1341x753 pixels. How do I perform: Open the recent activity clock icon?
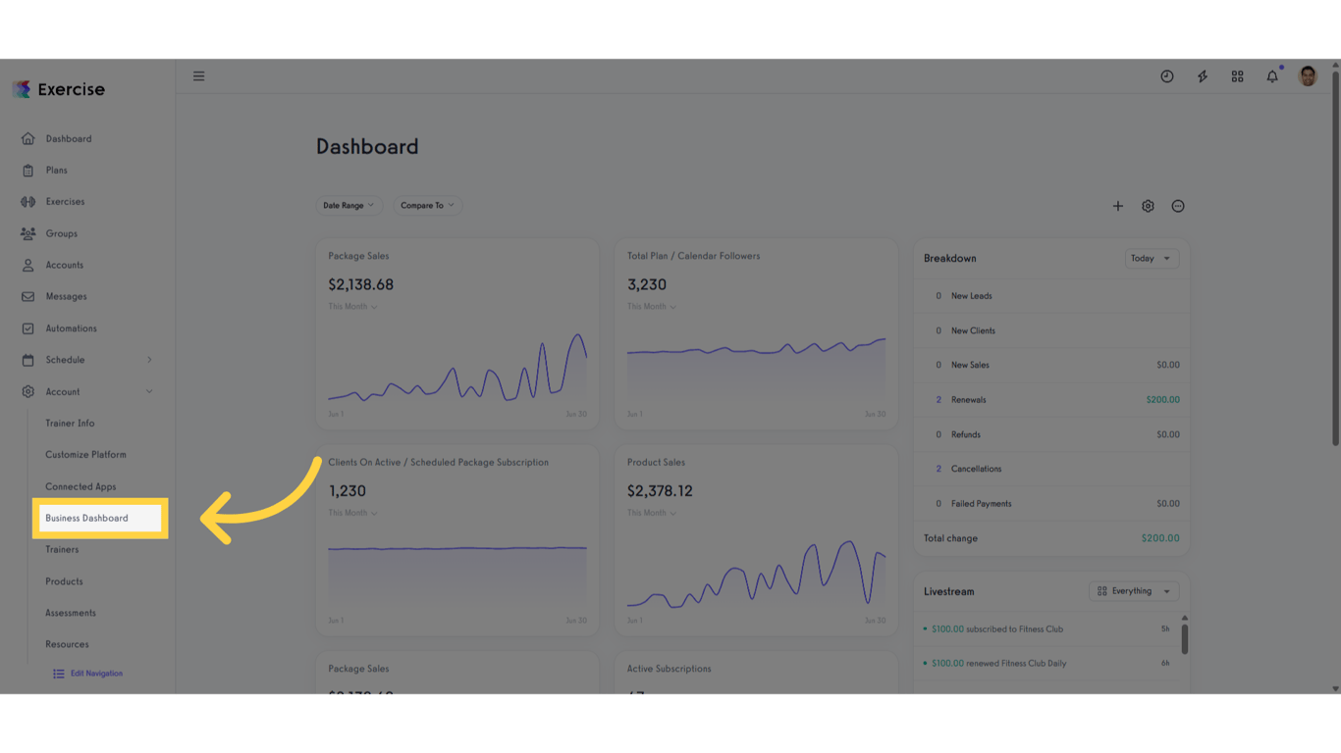click(1166, 75)
